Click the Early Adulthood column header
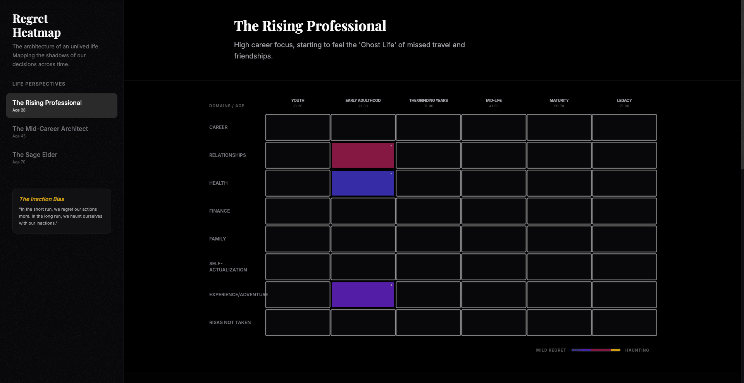This screenshot has height=383, width=744. pos(363,103)
